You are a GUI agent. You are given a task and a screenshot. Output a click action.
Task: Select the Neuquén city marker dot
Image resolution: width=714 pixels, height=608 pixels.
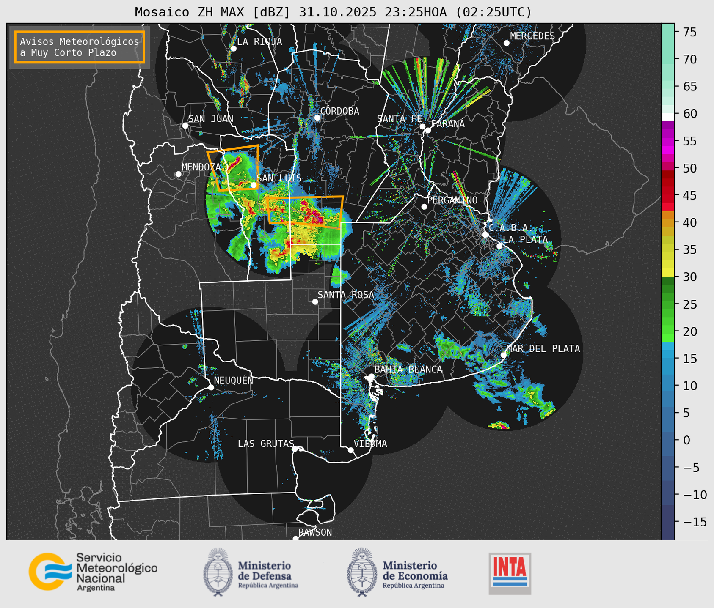tap(211, 387)
